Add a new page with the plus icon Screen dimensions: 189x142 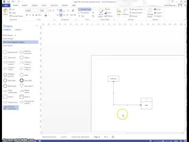(113, 137)
